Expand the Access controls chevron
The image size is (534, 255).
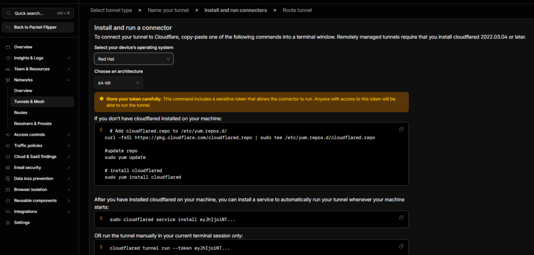(68, 135)
